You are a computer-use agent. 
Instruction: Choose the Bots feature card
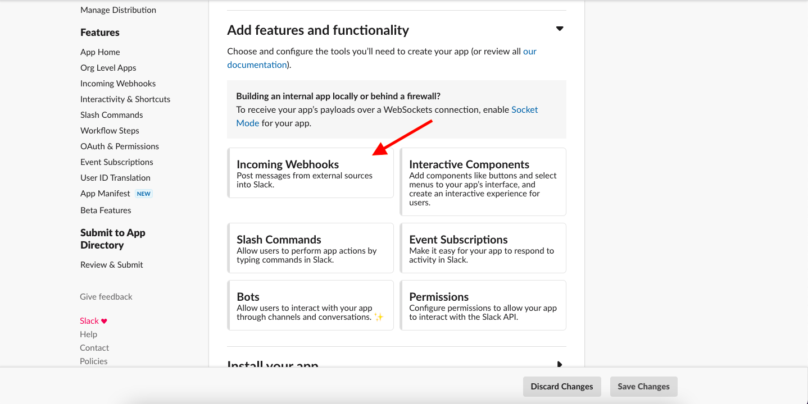(311, 305)
